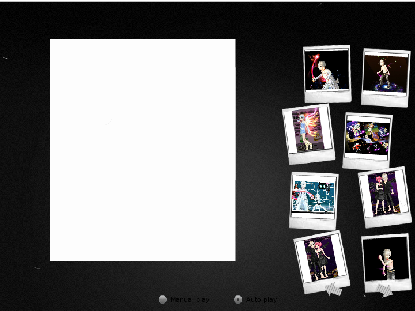Select the Manual play radio button
The height and width of the screenshot is (311, 415).
click(x=163, y=299)
